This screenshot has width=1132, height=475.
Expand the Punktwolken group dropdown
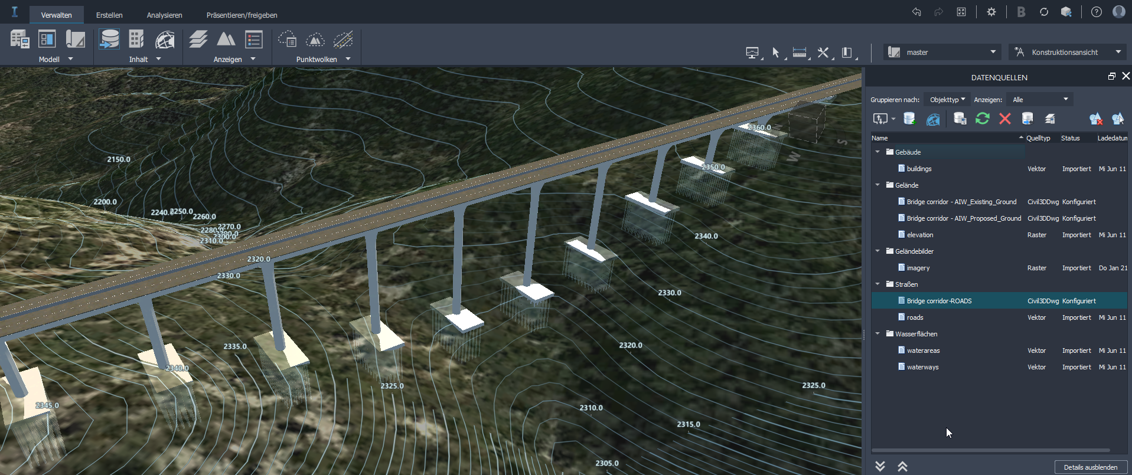(x=348, y=59)
